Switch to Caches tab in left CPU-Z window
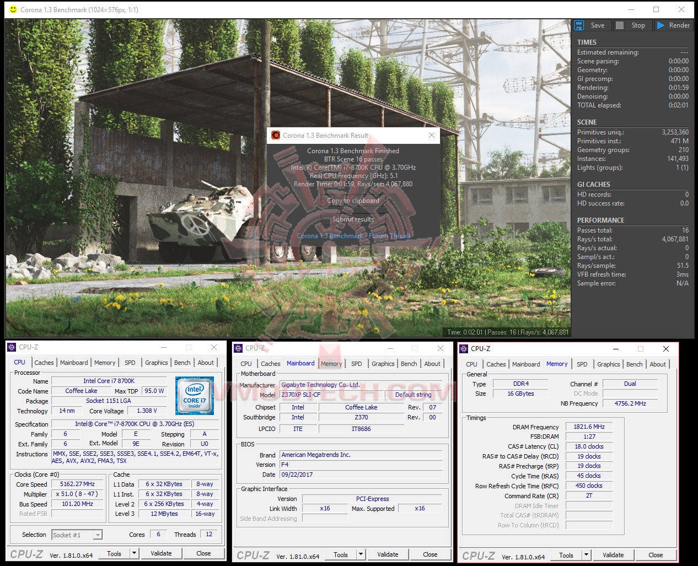Viewport: 698px width, 566px height. 44,363
